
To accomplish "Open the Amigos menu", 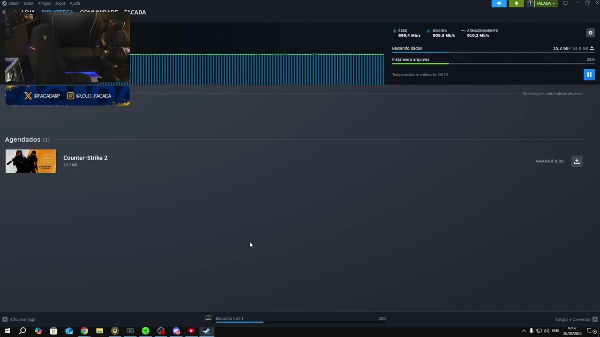I will point(44,3).
